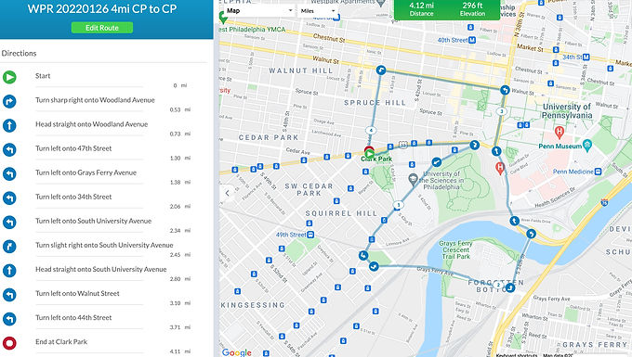Click the Directions heading

[19, 53]
